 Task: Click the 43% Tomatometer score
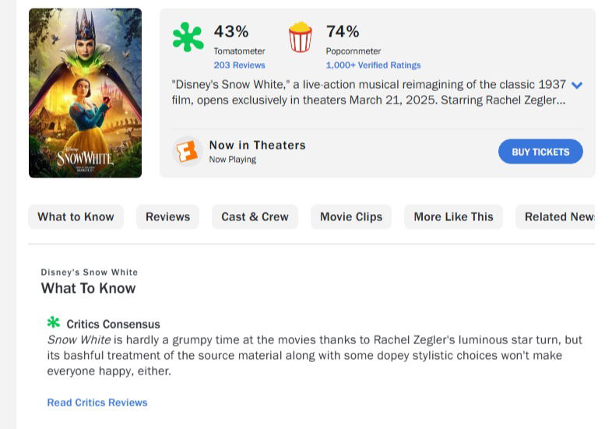[x=231, y=32]
